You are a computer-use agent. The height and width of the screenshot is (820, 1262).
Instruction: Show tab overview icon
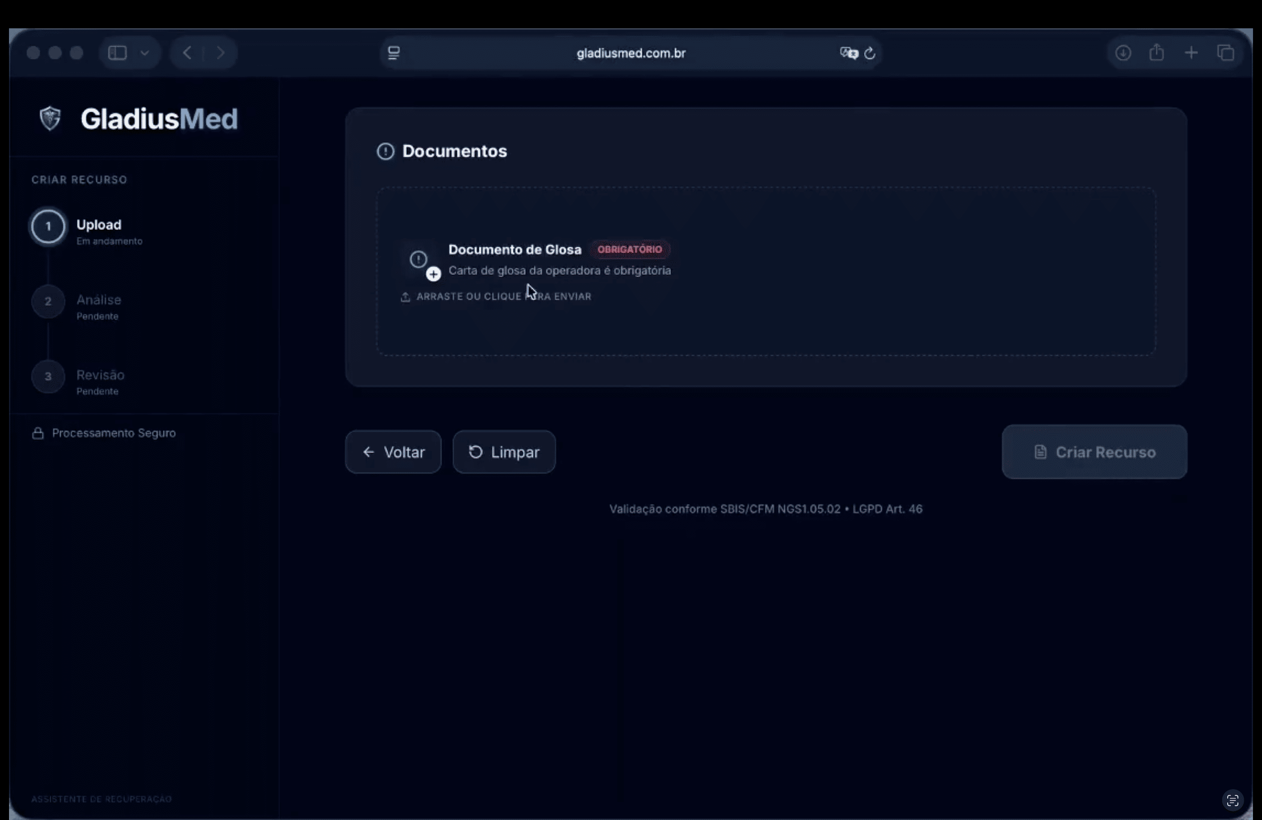[1226, 53]
